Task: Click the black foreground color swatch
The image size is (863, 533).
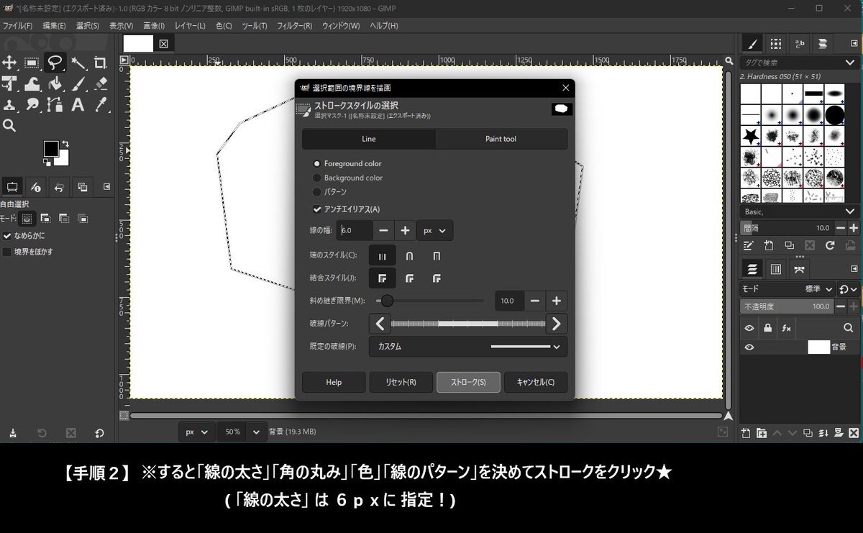Action: pyautogui.click(x=51, y=148)
